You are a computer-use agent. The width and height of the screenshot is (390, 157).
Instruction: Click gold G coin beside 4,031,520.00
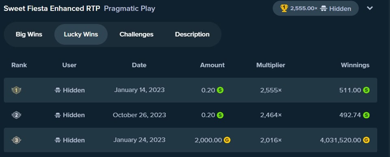(366, 140)
